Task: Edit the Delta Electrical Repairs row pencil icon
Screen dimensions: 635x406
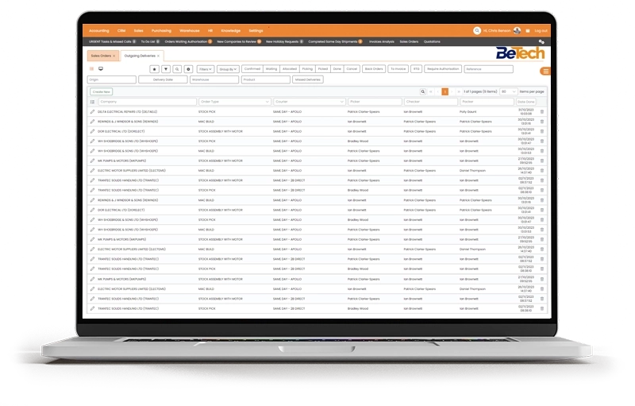Action: click(93, 112)
